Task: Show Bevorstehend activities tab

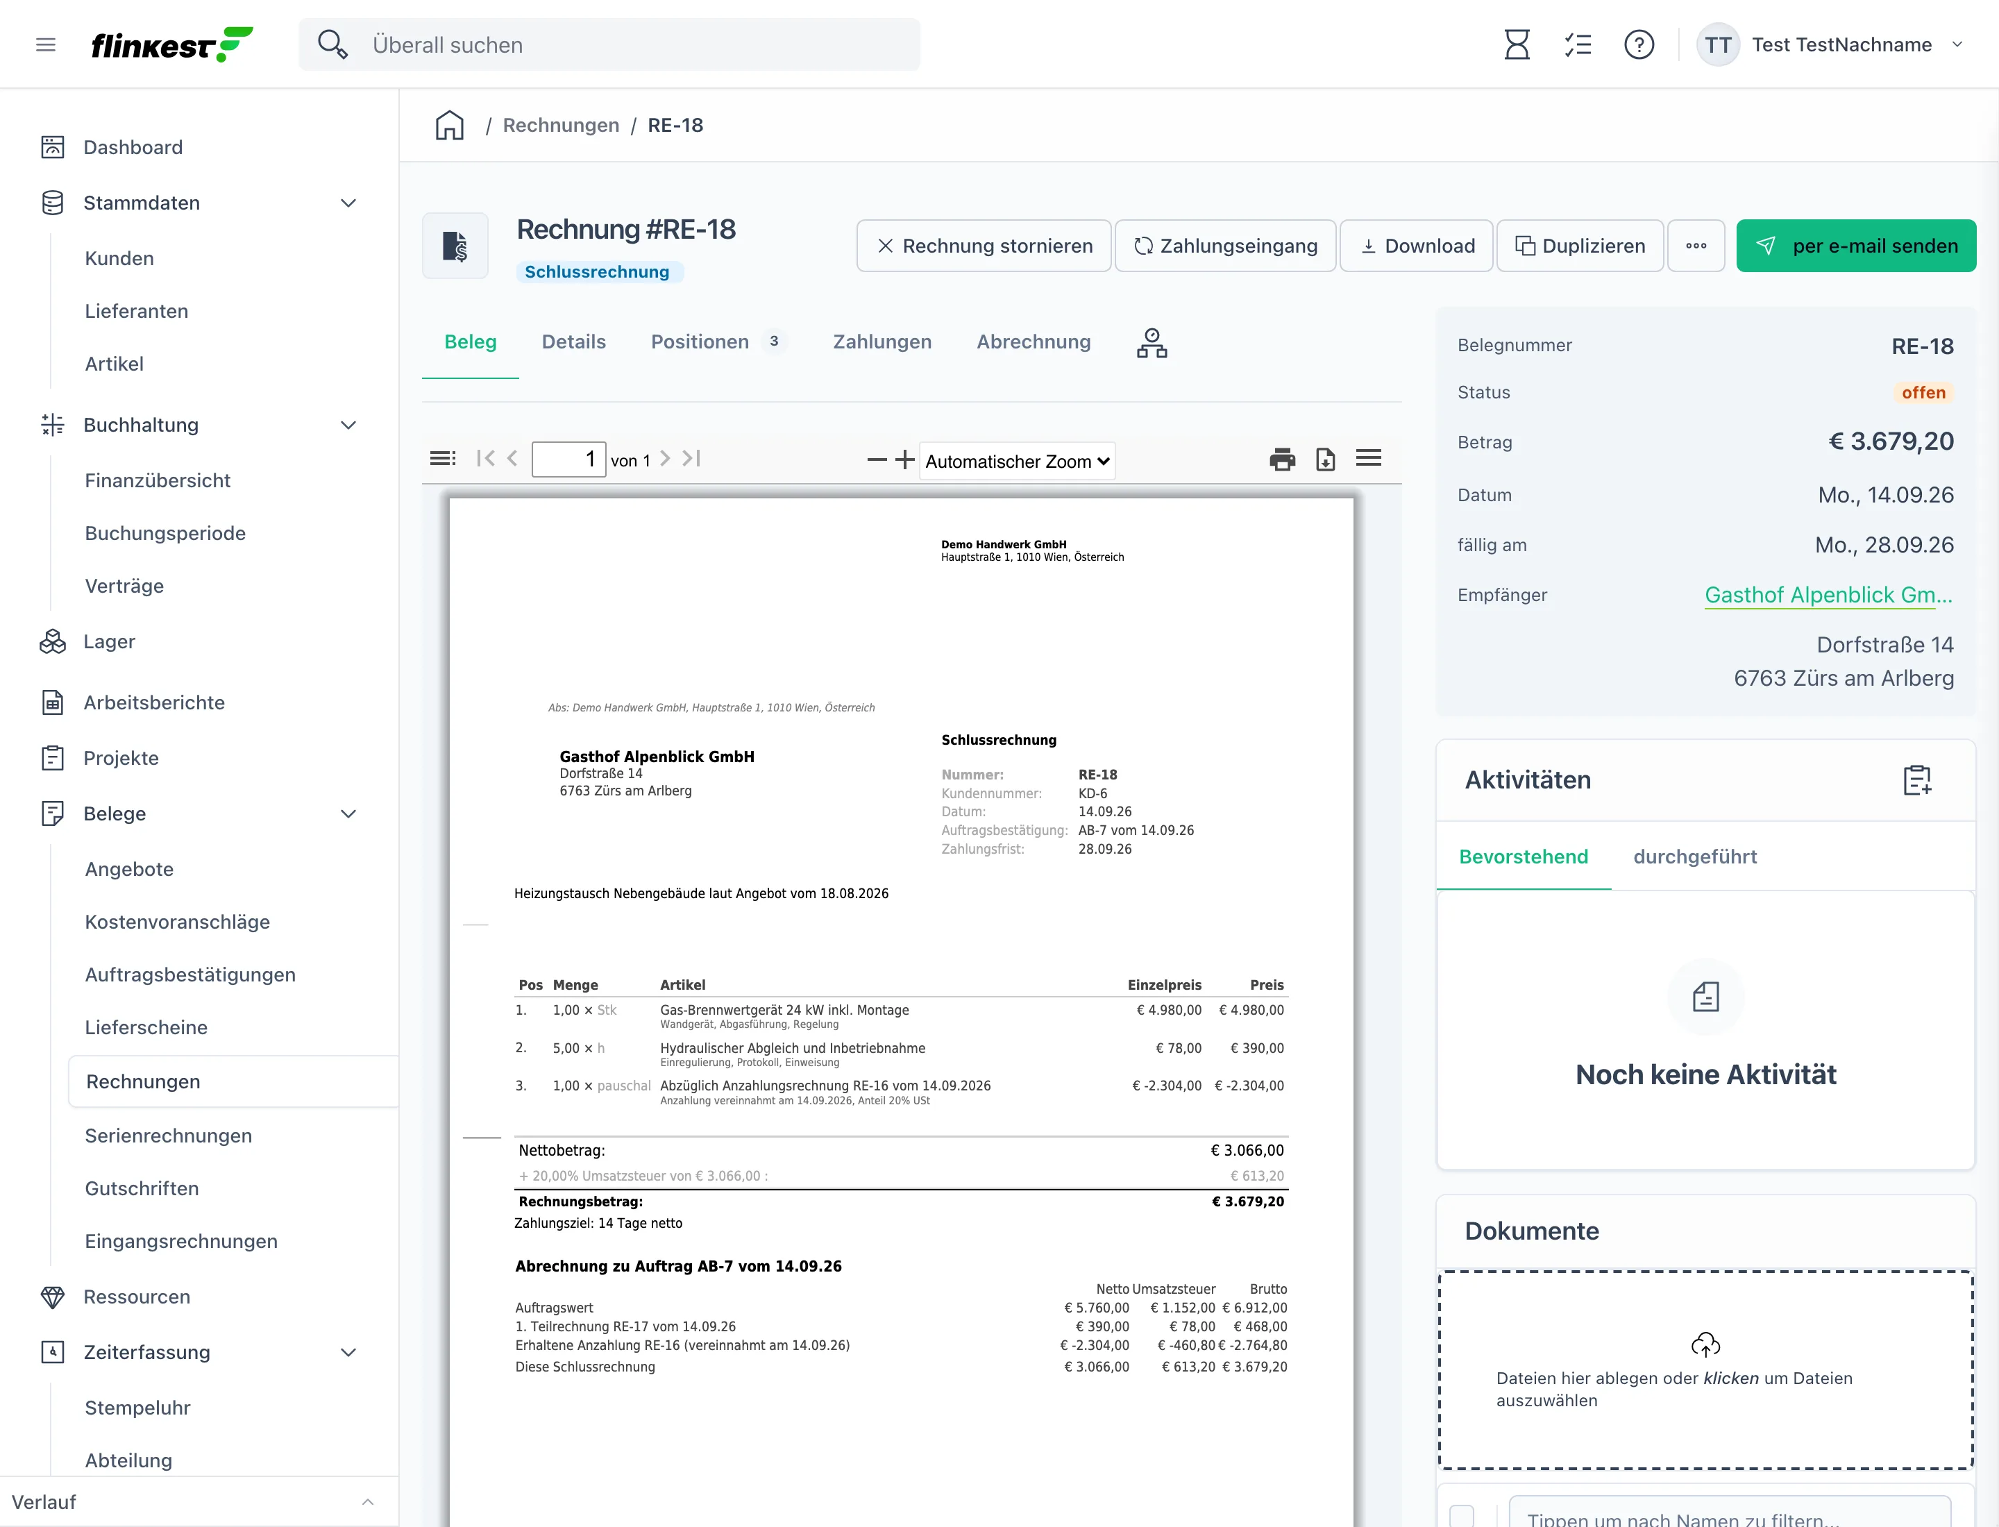Action: point(1524,857)
